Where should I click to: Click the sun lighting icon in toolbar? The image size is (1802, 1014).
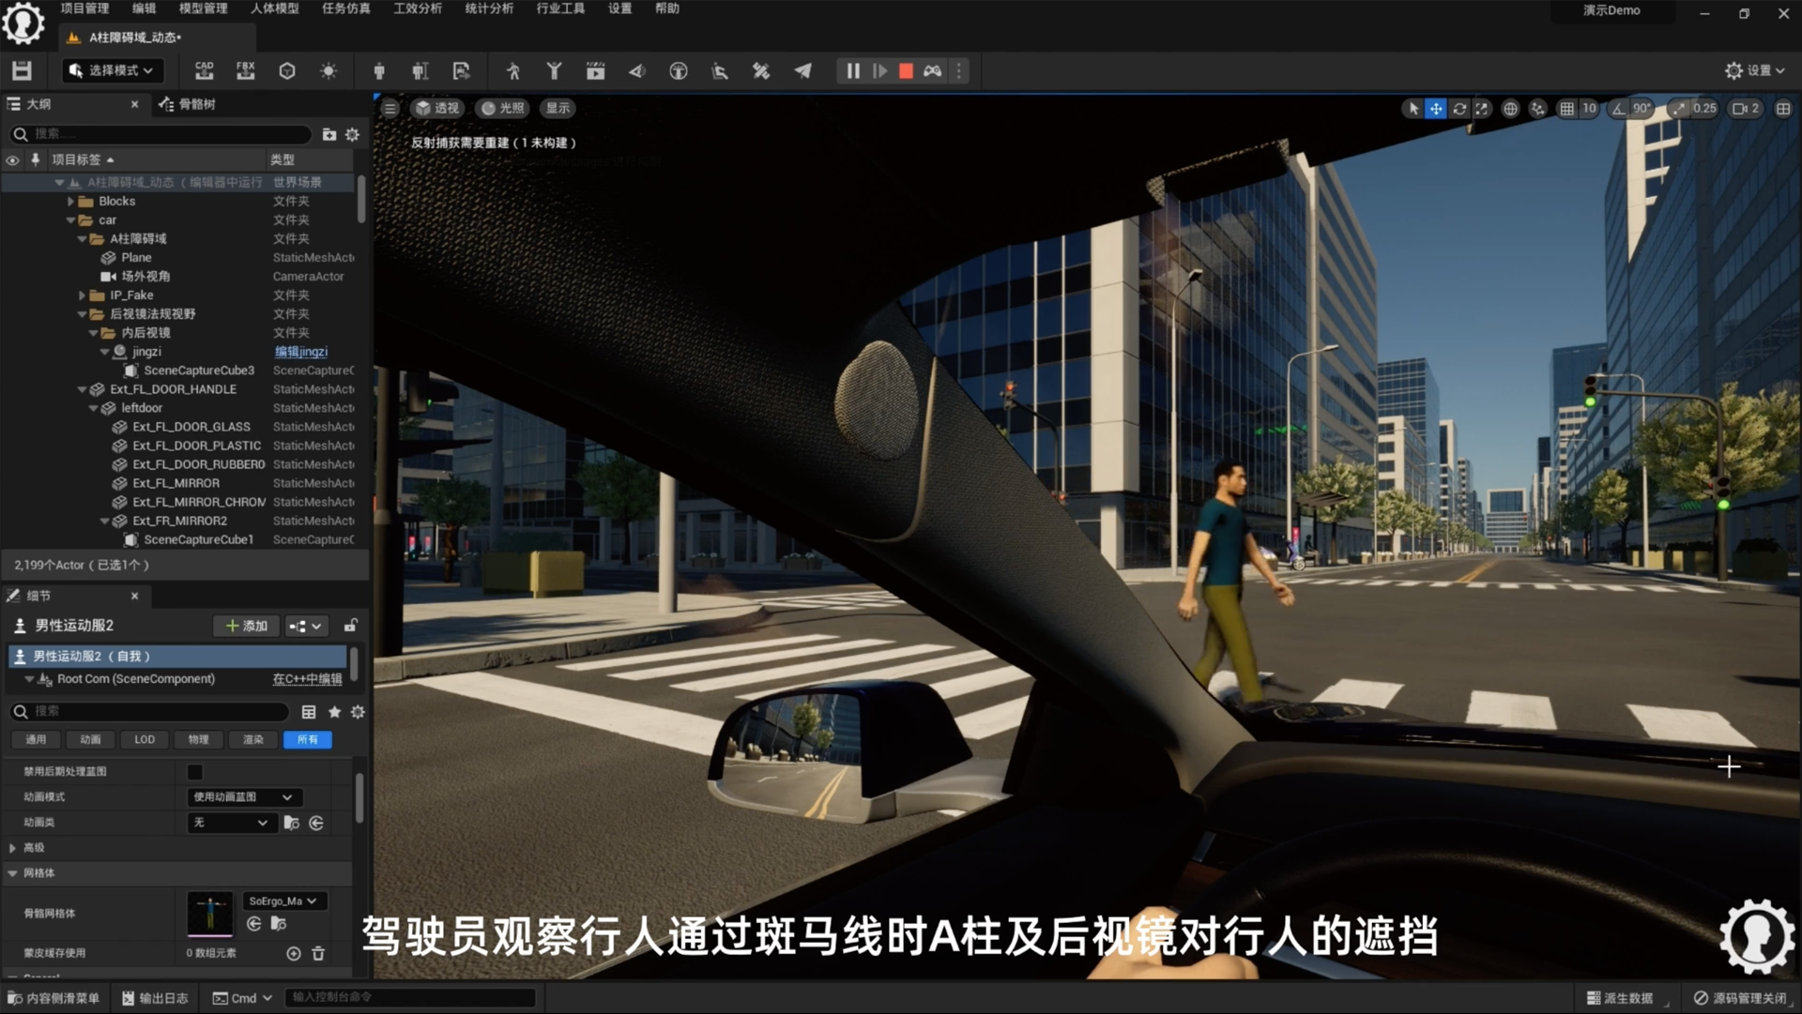click(x=328, y=70)
